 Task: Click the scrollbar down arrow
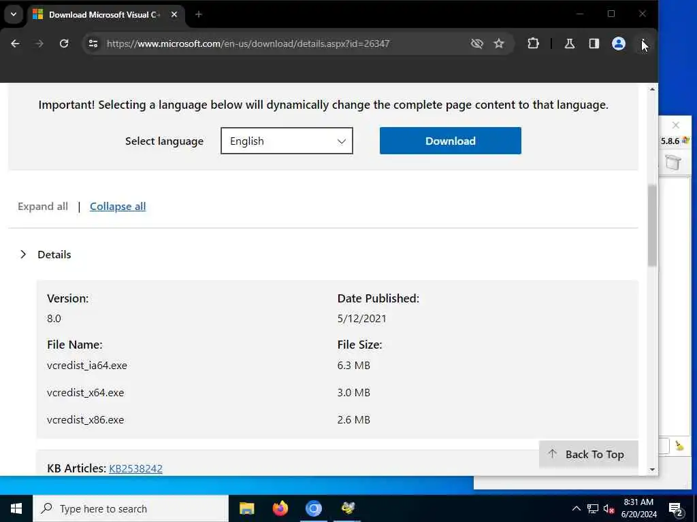point(652,470)
